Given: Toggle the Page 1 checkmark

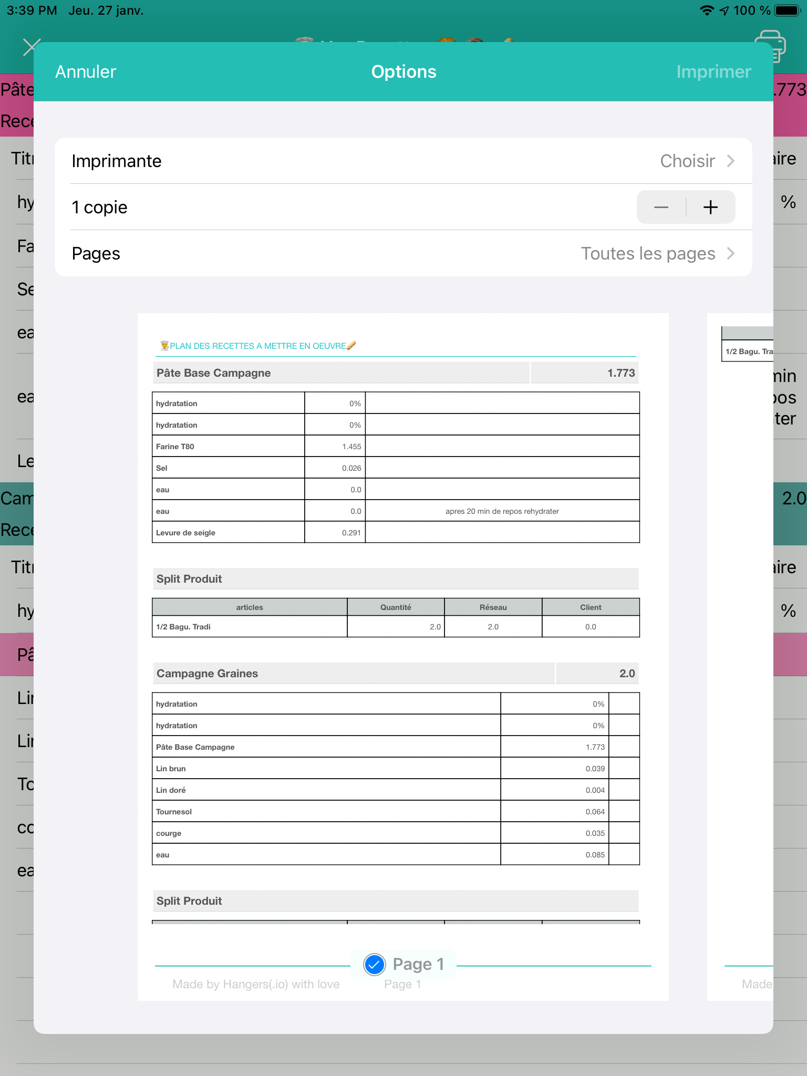Looking at the screenshot, I should coord(375,964).
